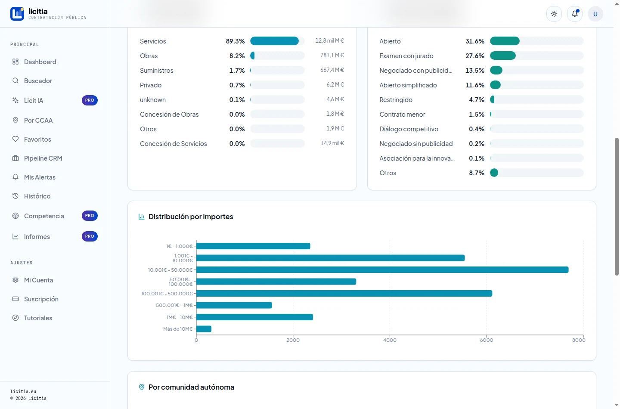Click the 1.001€ - 10.000€ chart bar
620x409 pixels.
tap(330, 258)
